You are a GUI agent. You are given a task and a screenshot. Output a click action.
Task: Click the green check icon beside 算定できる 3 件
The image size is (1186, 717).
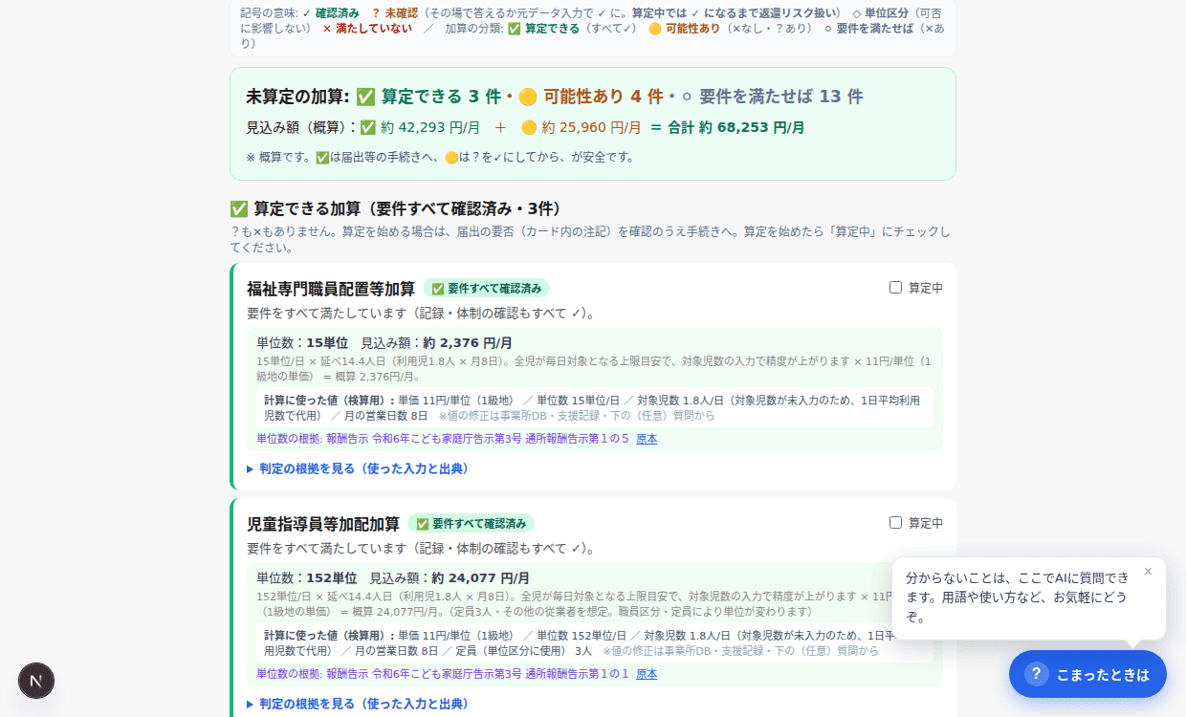point(365,97)
